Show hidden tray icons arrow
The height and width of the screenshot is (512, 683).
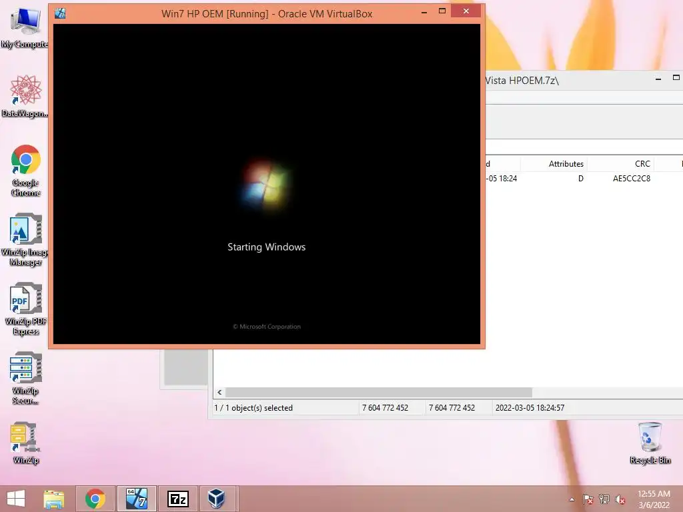572,499
